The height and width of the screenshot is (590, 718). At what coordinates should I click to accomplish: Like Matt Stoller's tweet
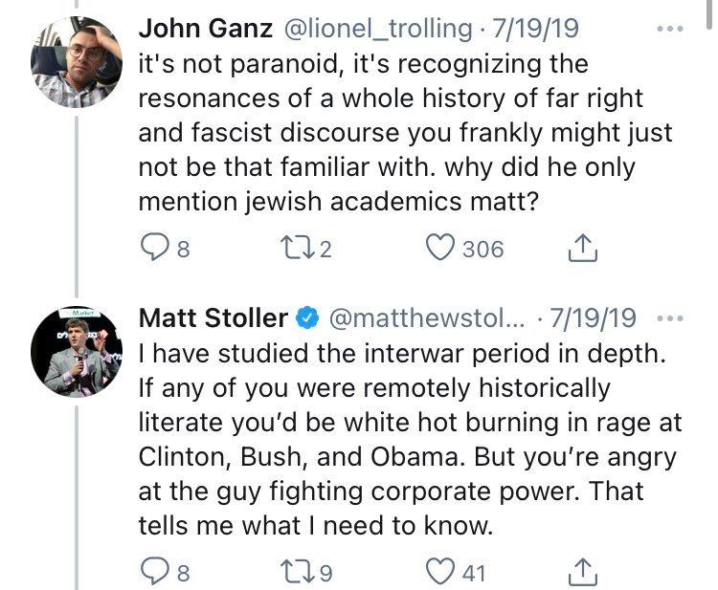point(439,573)
